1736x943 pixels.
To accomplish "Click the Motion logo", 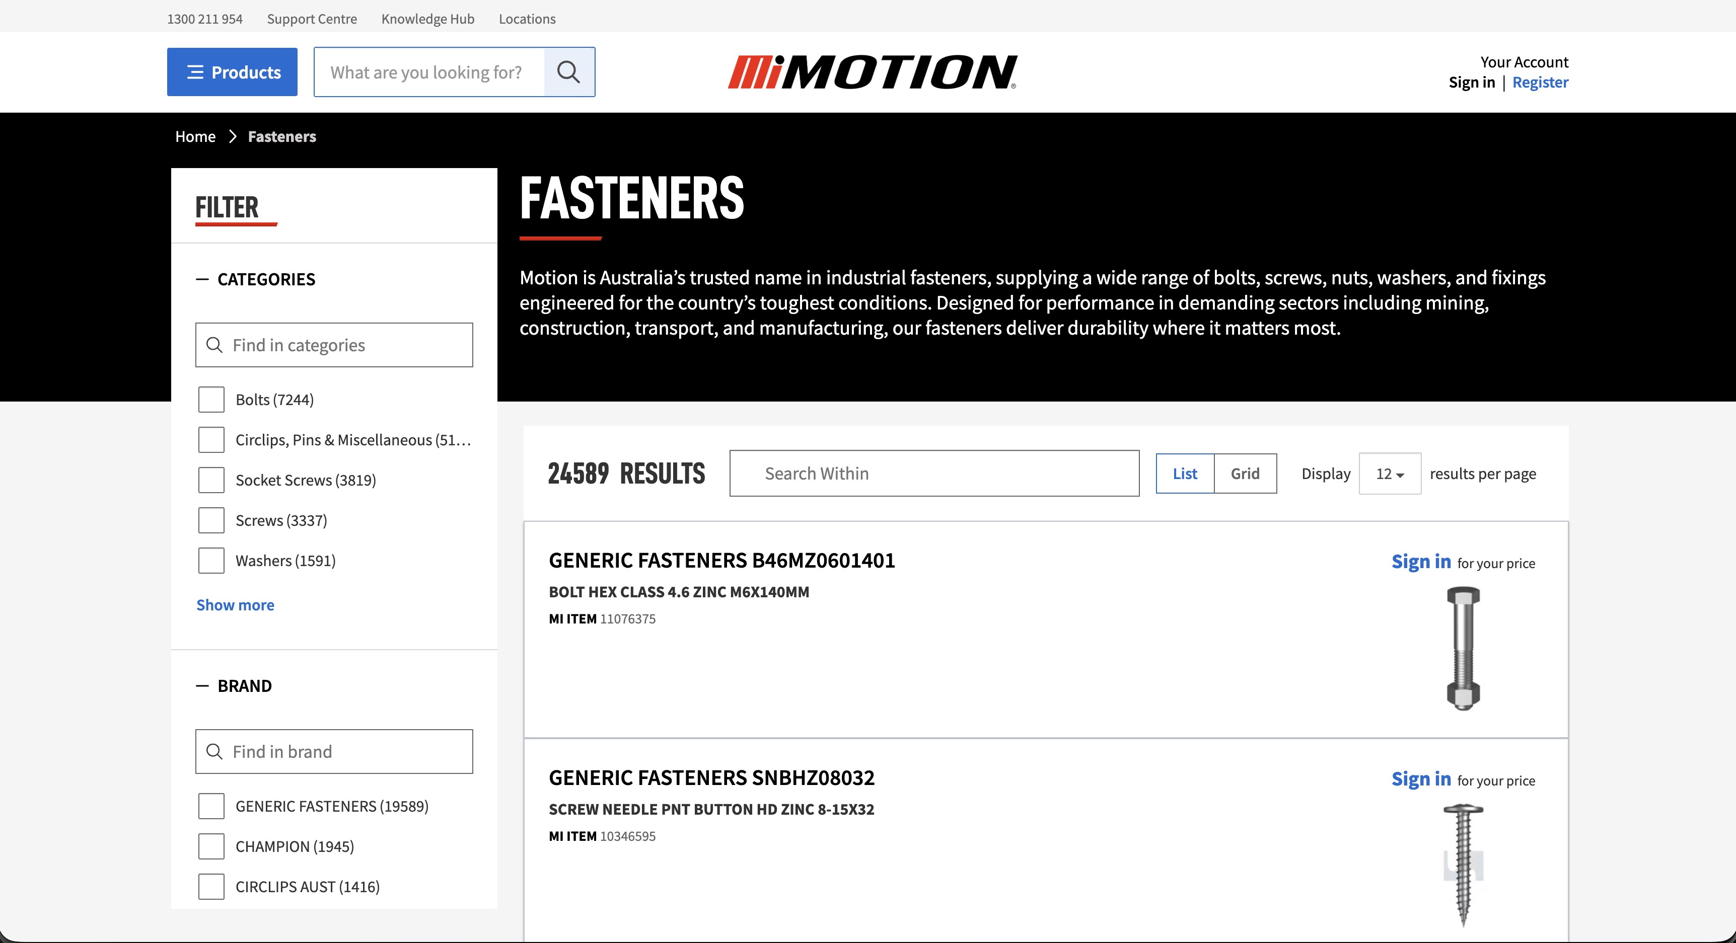I will [x=873, y=72].
